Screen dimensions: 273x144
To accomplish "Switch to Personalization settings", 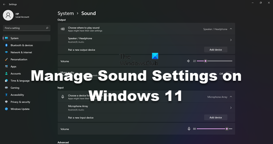I will (27, 59).
